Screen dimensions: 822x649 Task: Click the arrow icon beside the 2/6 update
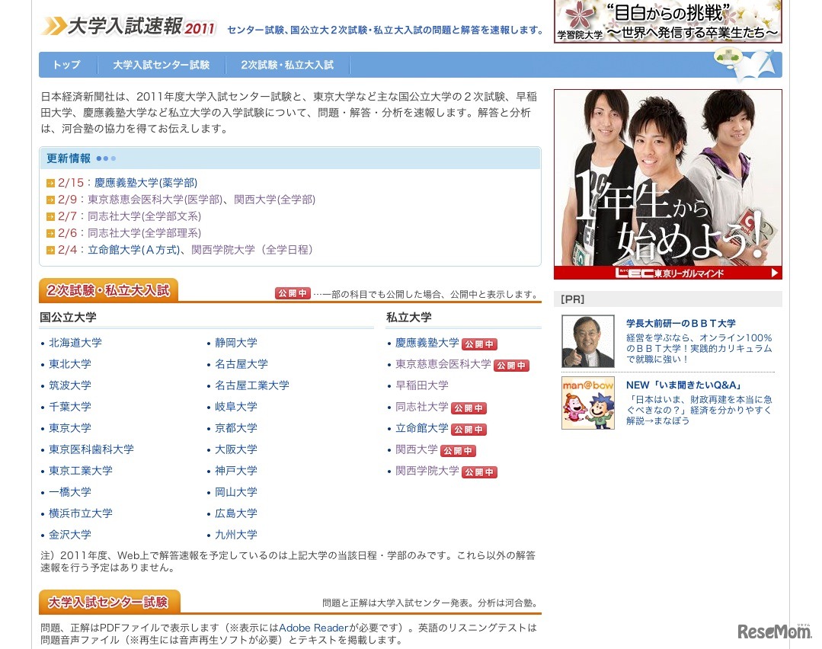(50, 233)
